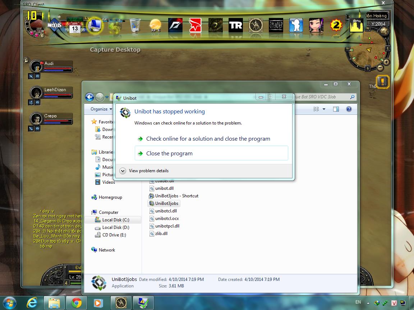Select Favorites in navigation pane
This screenshot has width=414, height=310.
102,122
